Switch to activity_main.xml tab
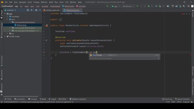This screenshot has width=194, height=109. (x=52, y=10)
